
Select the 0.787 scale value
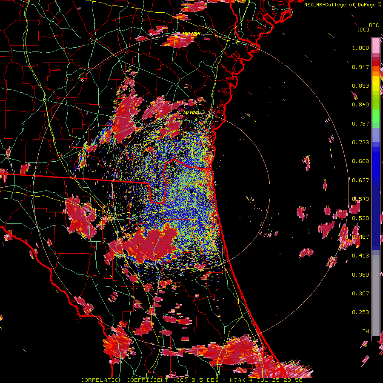pos(360,123)
